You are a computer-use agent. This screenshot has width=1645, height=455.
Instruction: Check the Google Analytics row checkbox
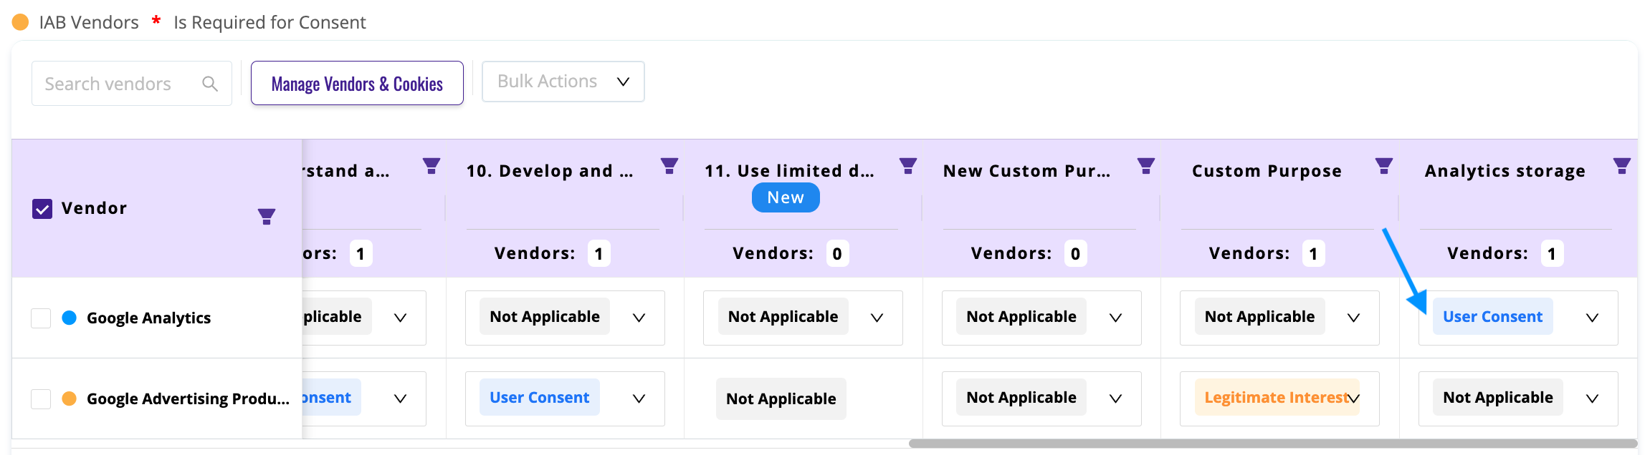[41, 318]
